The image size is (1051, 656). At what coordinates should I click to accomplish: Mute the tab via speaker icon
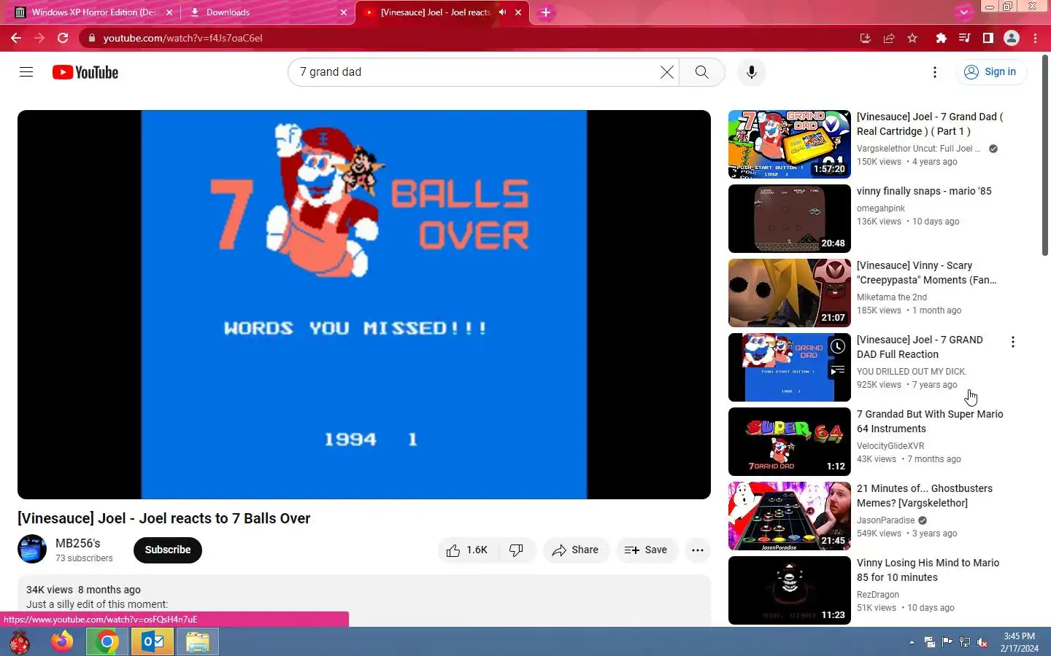[502, 12]
